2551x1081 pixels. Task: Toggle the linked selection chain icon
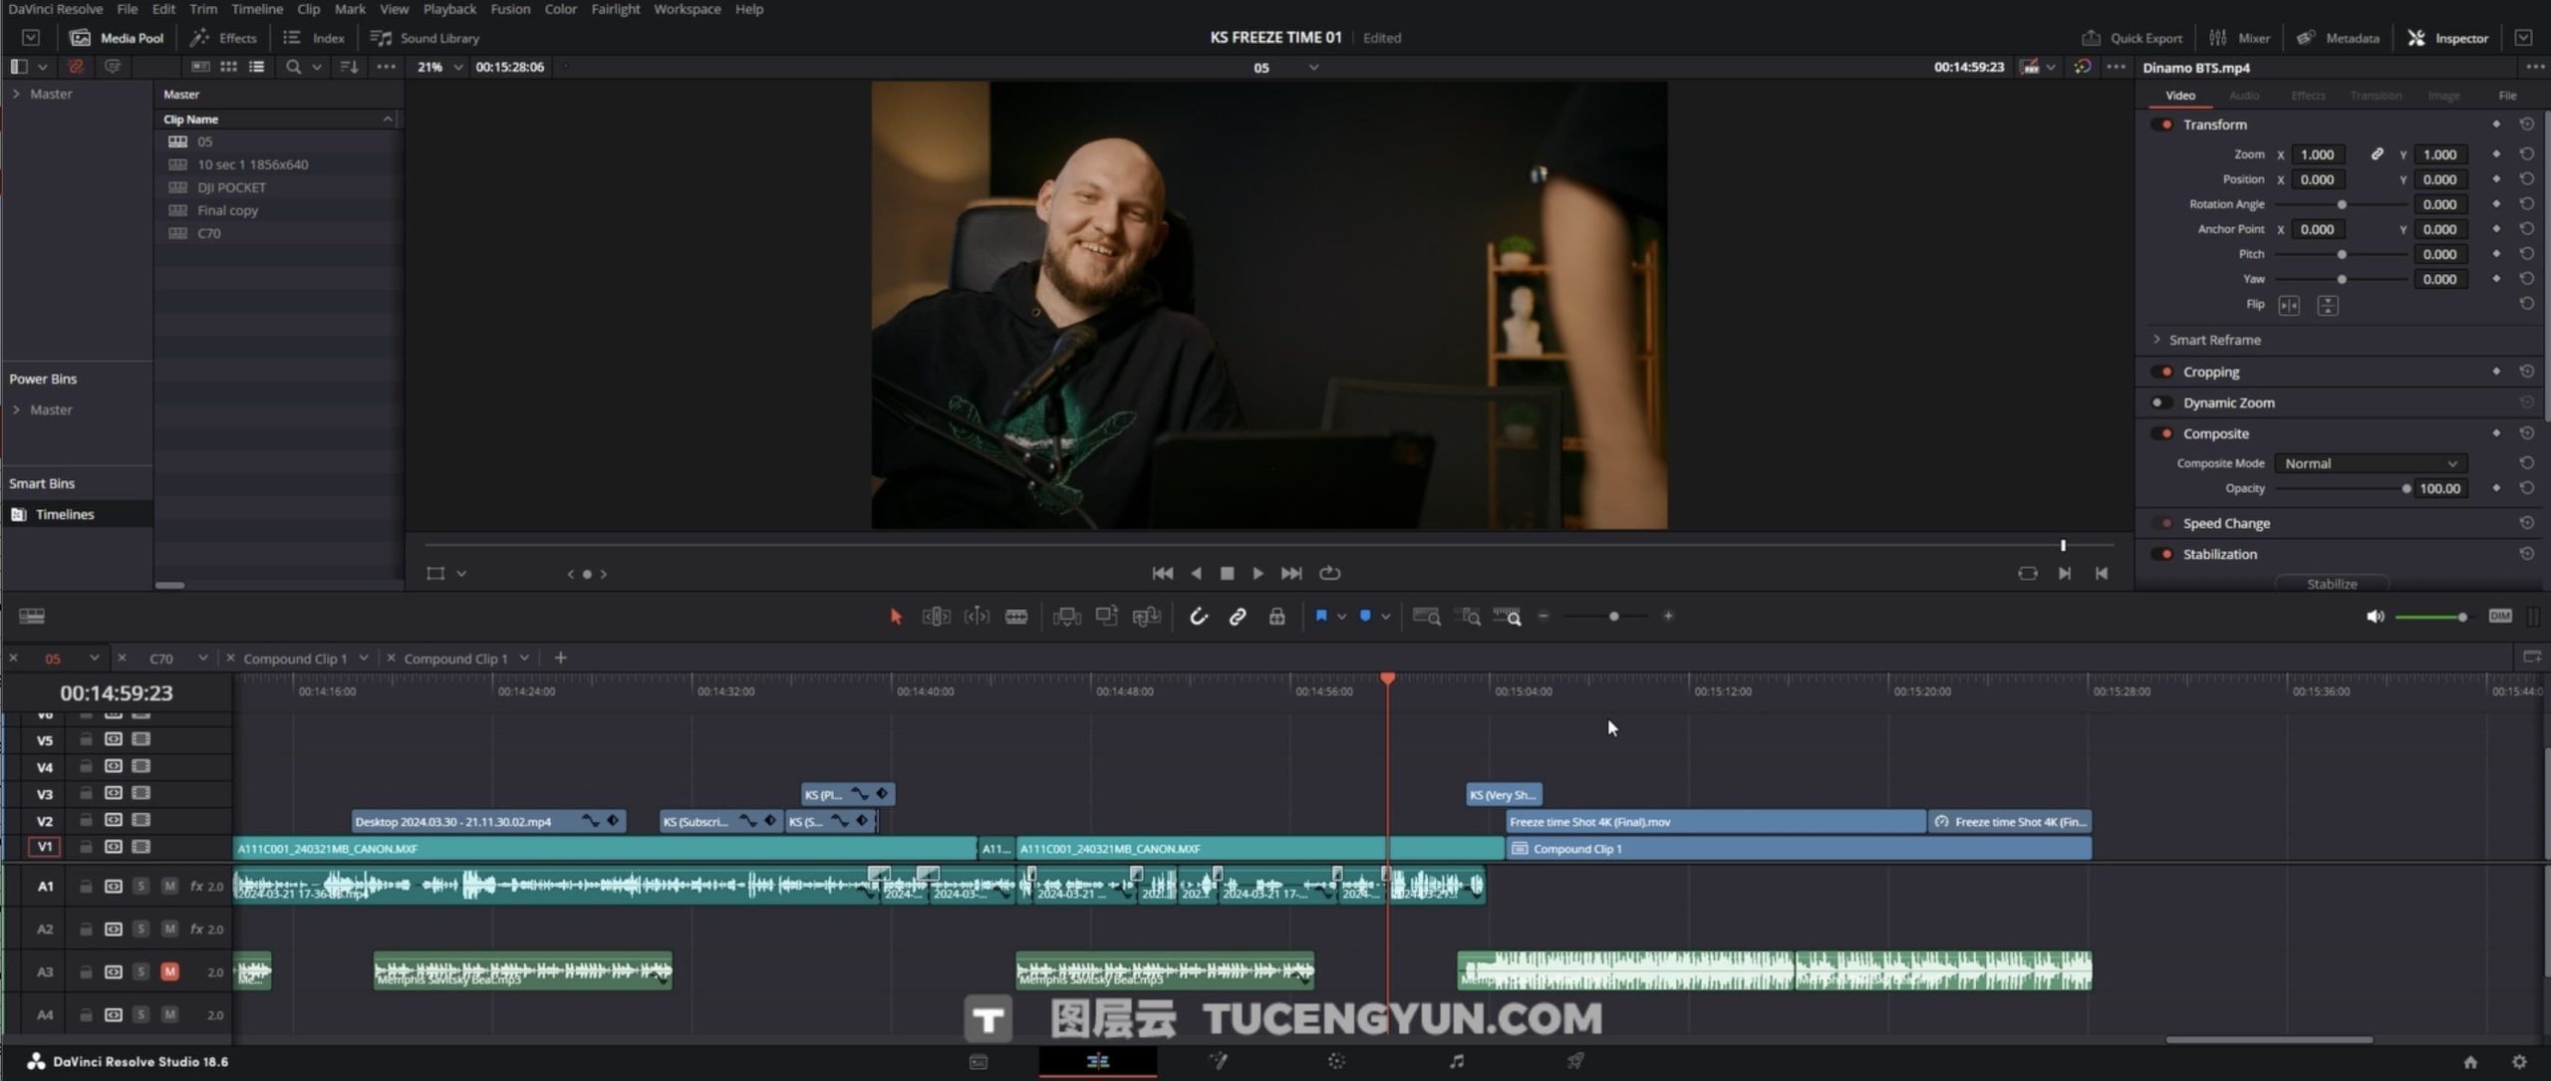point(1237,617)
